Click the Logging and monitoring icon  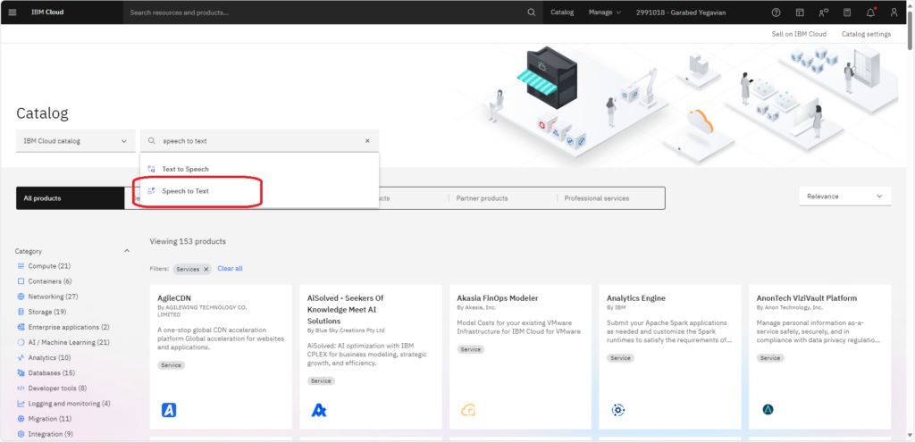tap(21, 404)
